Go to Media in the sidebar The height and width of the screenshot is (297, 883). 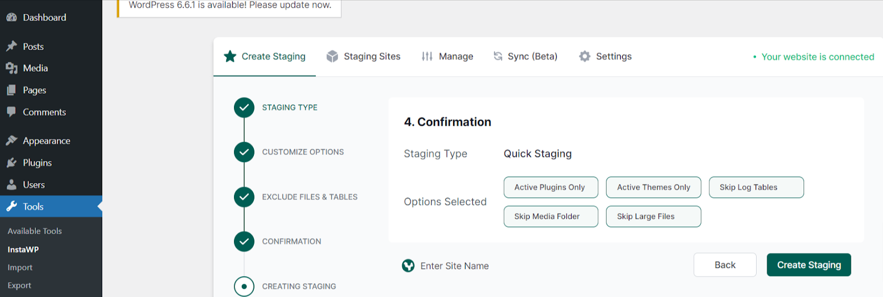tap(51, 68)
